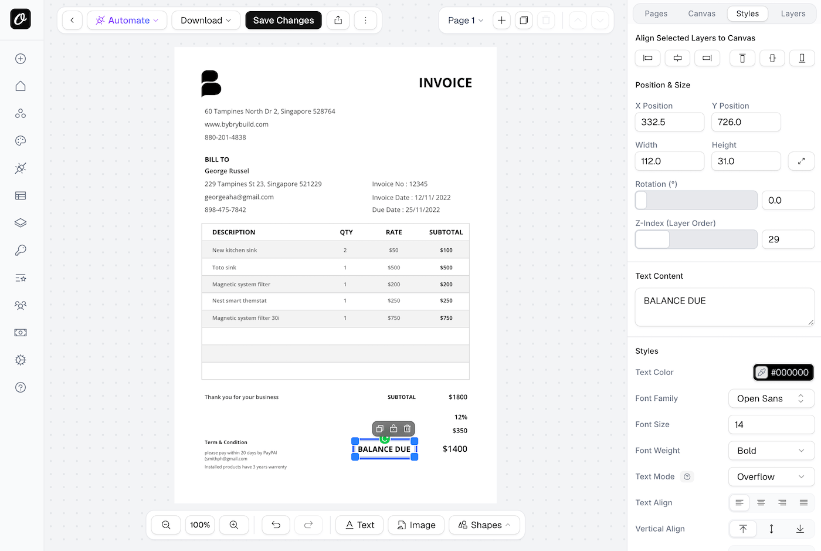Set text align to right
The height and width of the screenshot is (551, 821).
782,503
